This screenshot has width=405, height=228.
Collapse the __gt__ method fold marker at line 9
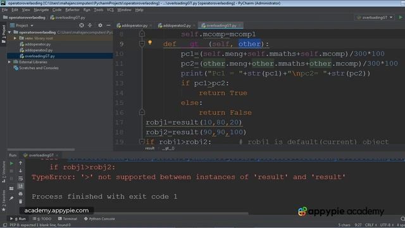(x=142, y=44)
